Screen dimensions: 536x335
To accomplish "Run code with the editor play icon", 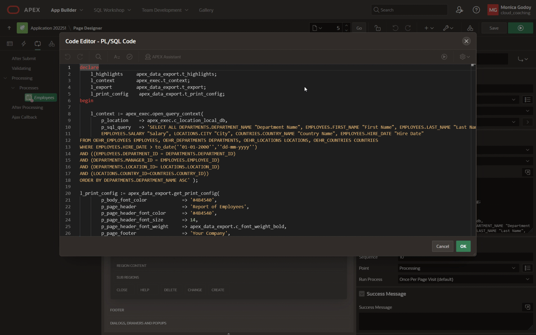I will click(444, 57).
